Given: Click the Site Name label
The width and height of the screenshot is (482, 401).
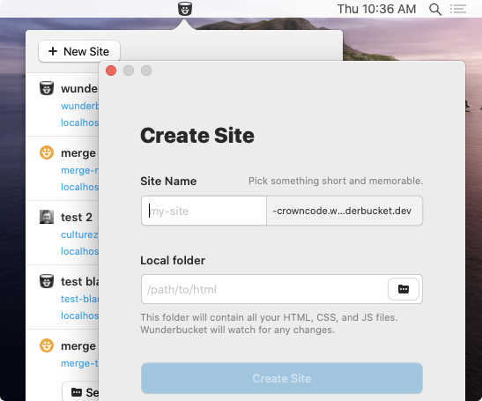Looking at the screenshot, I should 168,182.
